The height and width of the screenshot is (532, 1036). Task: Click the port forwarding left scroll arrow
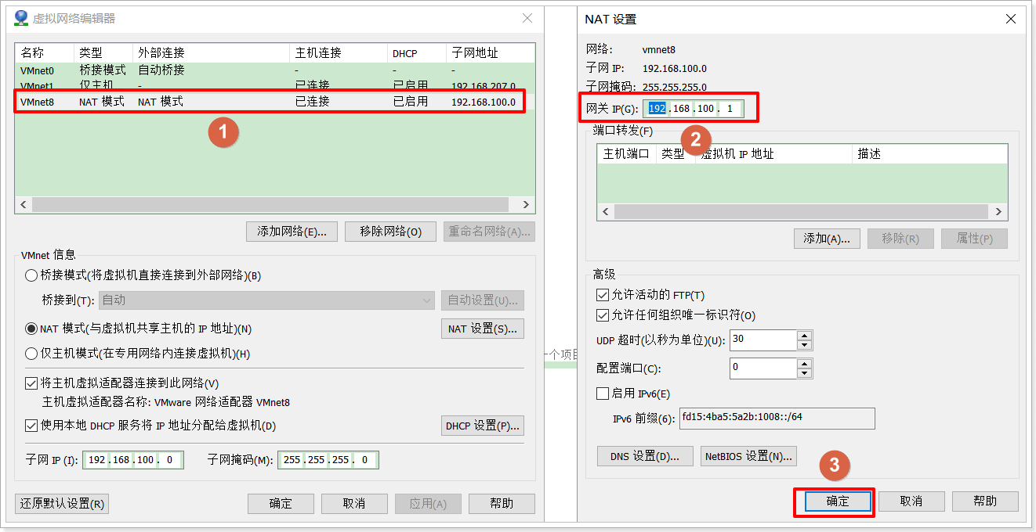coord(605,212)
